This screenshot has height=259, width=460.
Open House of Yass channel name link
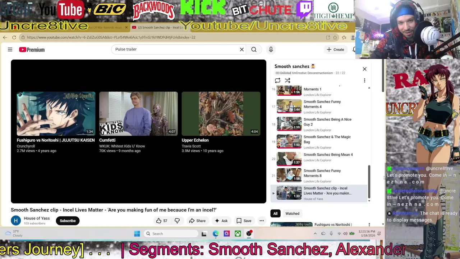point(37,218)
